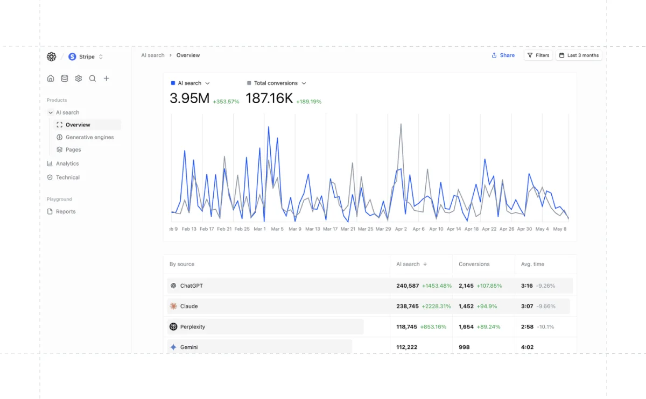This screenshot has height=399, width=646.
Task: Click the share arrow icon beside Share
Action: point(494,55)
